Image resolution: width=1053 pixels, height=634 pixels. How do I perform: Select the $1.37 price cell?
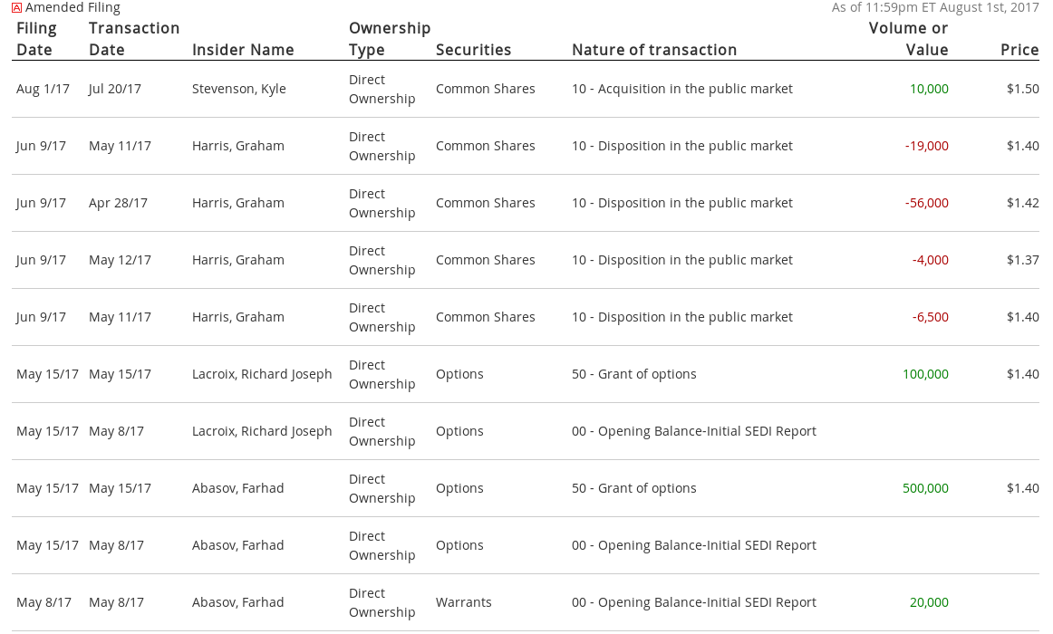(x=1022, y=260)
